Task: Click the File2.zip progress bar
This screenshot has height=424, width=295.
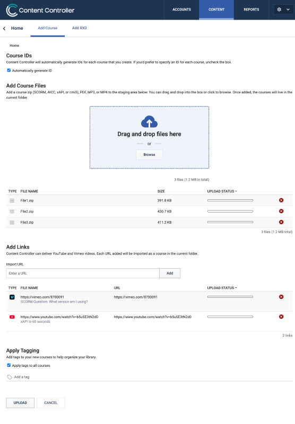Action: click(x=230, y=211)
